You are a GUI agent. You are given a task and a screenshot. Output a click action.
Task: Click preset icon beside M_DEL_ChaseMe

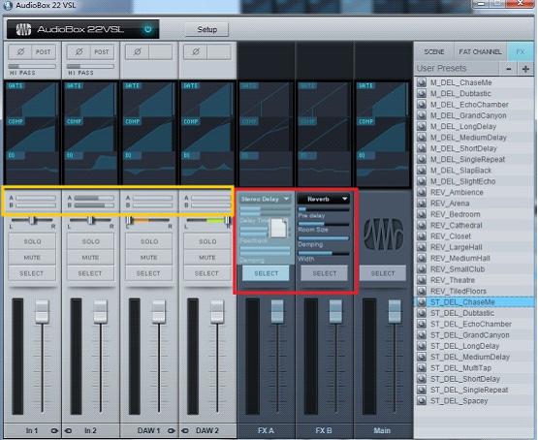(422, 82)
